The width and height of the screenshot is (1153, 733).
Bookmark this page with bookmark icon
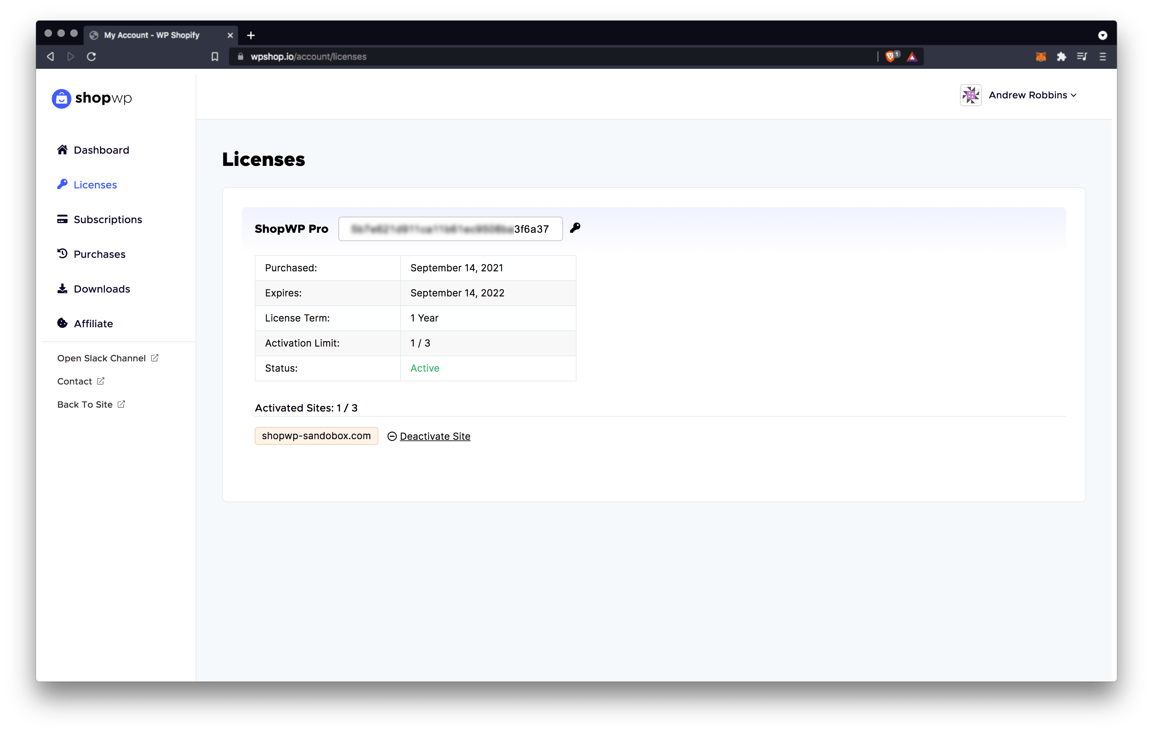coord(215,57)
